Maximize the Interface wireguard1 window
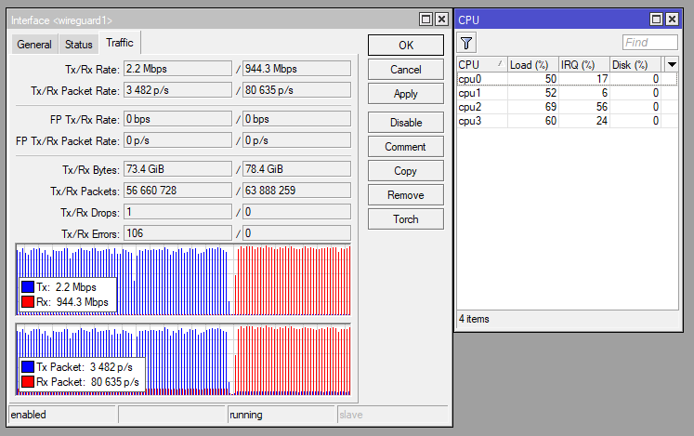Image resolution: width=694 pixels, height=436 pixels. pyautogui.click(x=426, y=20)
